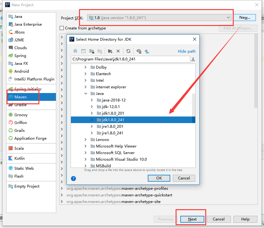The height and width of the screenshot is (228, 264).
Task: Enable Create from archetype checkbox
Action: 62,28
